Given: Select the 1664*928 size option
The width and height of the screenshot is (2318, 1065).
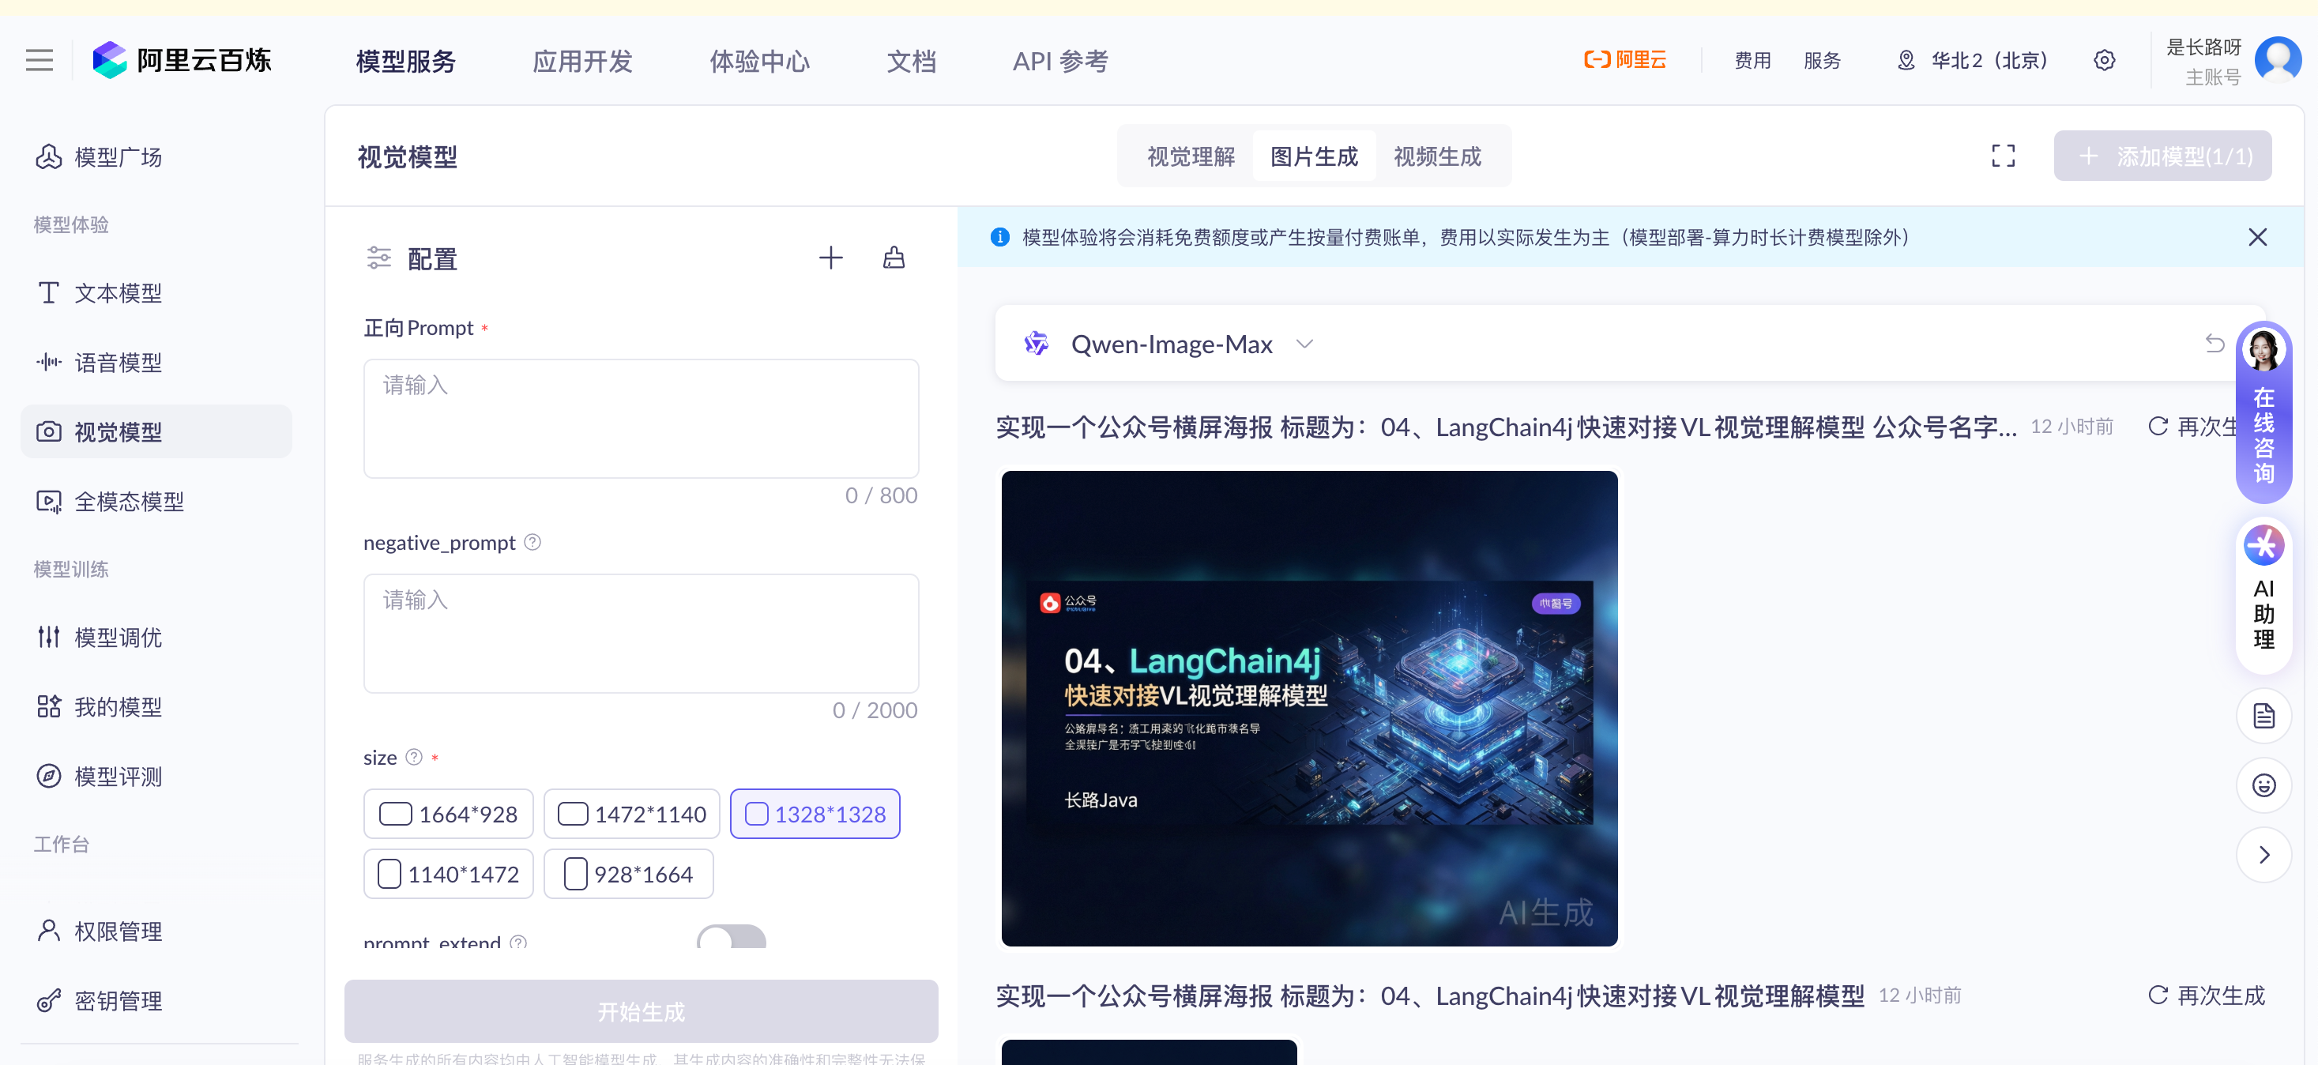Looking at the screenshot, I should (x=448, y=814).
